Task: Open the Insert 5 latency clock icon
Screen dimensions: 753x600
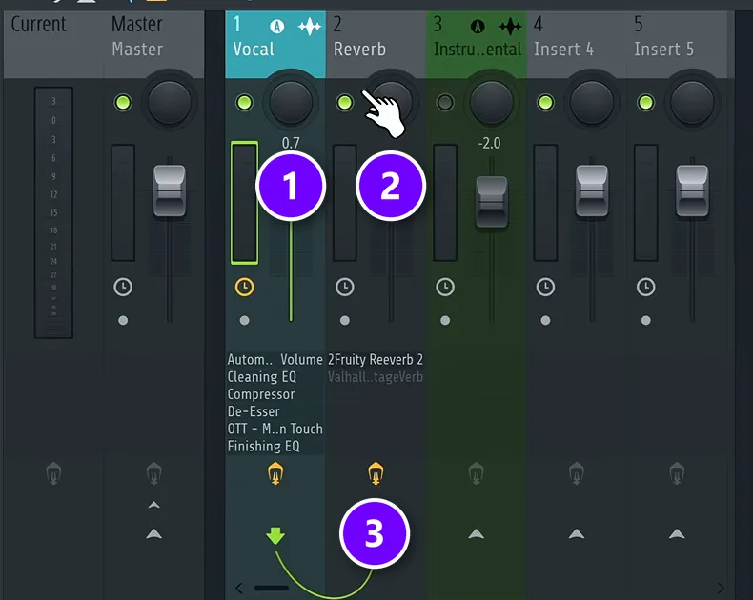Action: click(646, 287)
